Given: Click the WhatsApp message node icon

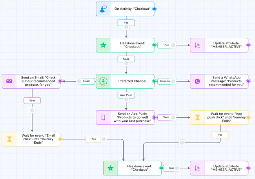Looking at the screenshot, I should click(x=197, y=81).
